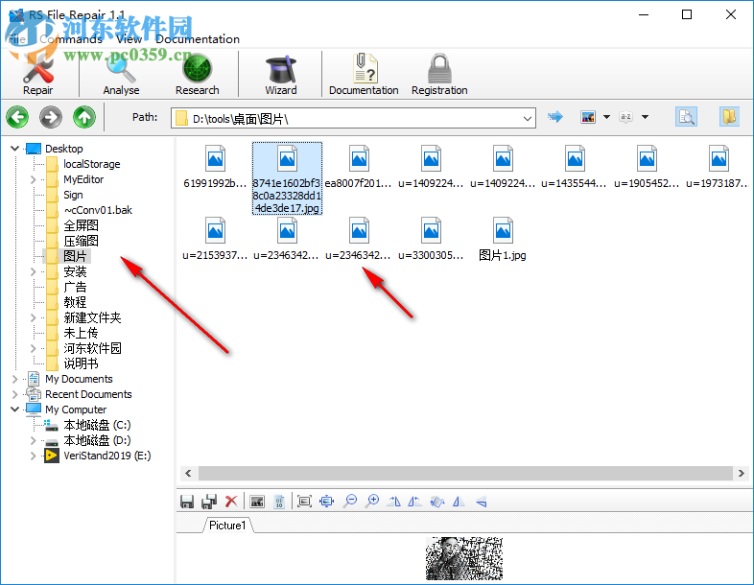Click the blue Go-to-path arrow
754x585 pixels.
[555, 117]
